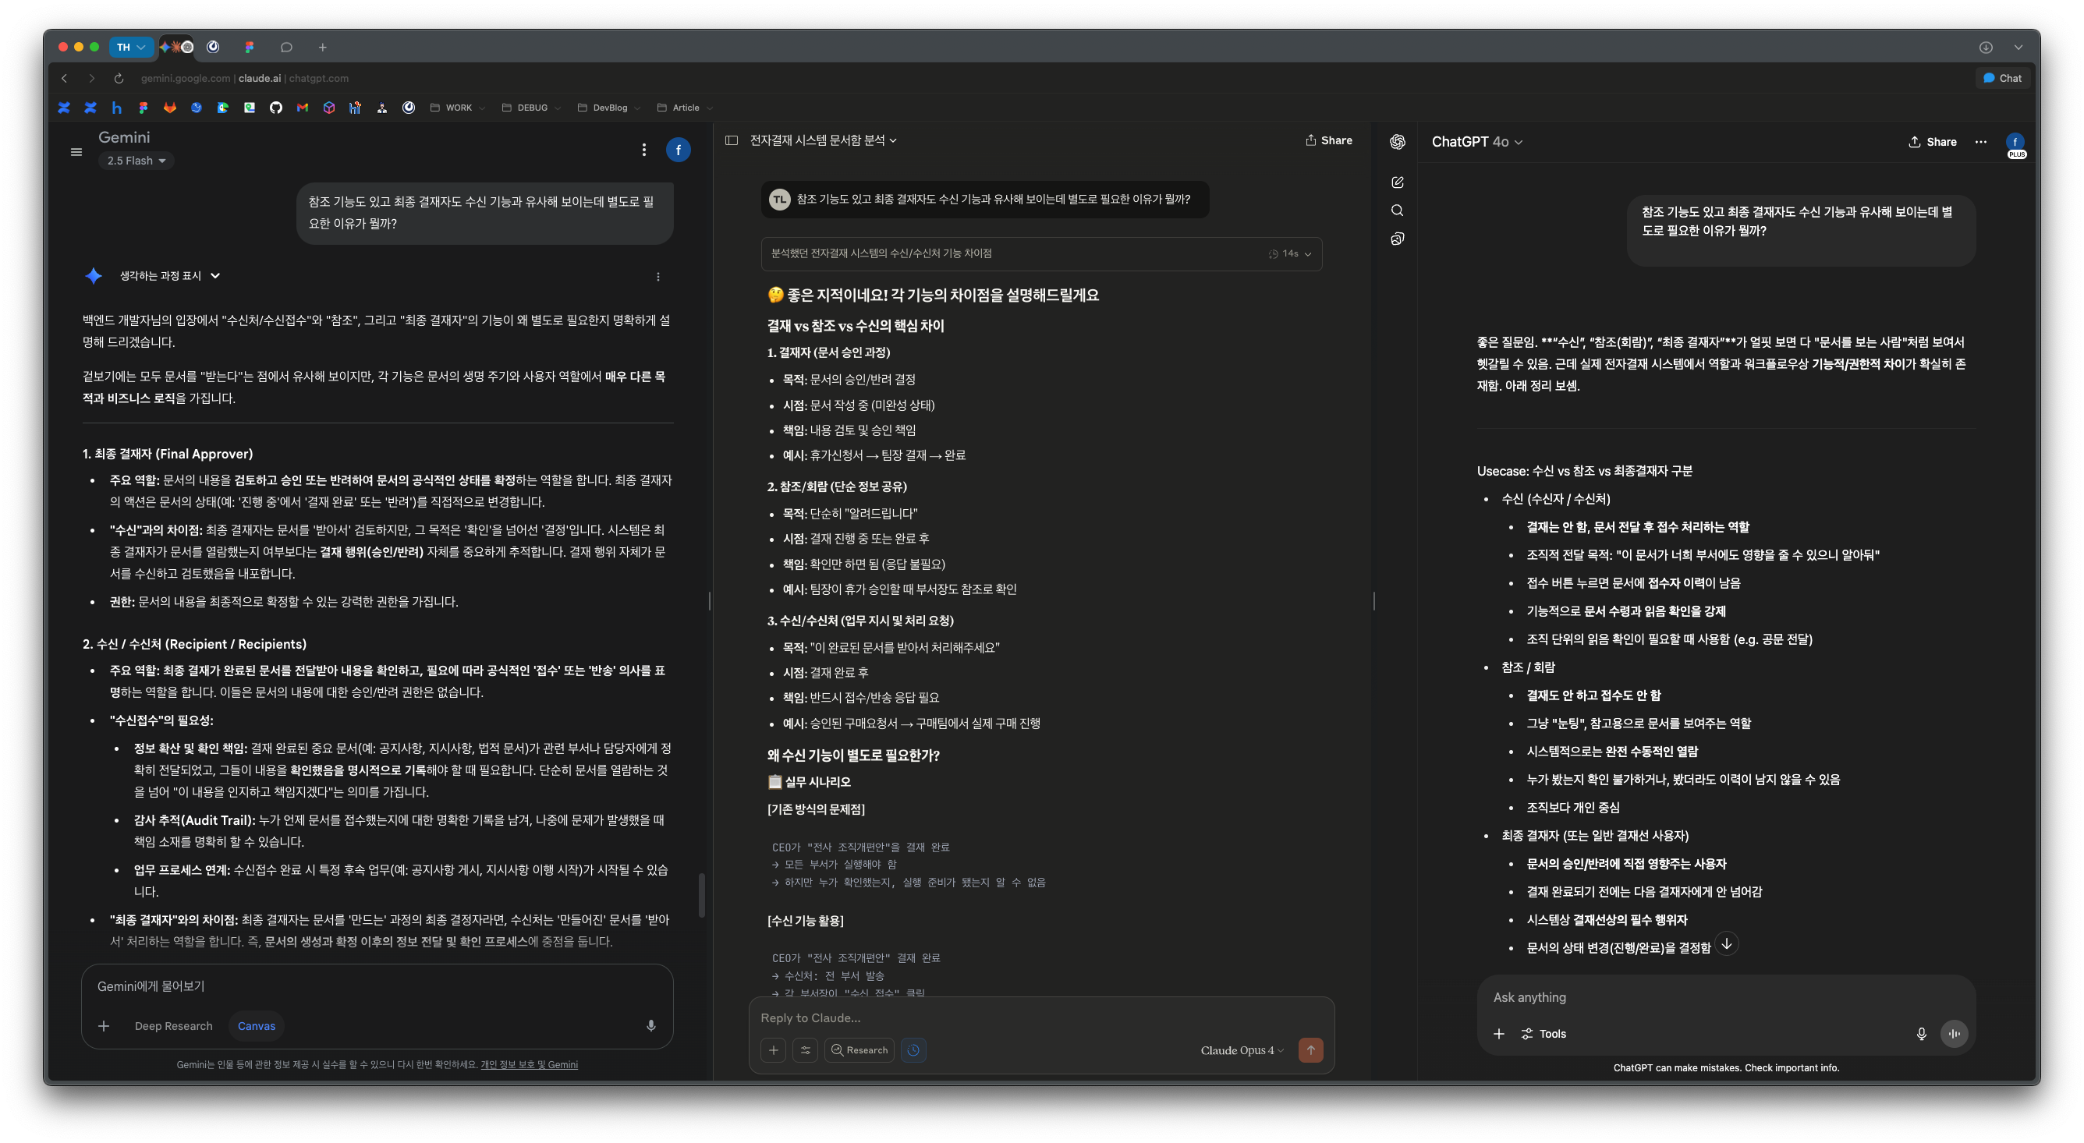2084x1143 pixels.
Task: Click ChatGPT's new chat pencil icon
Action: pyautogui.click(x=1397, y=182)
